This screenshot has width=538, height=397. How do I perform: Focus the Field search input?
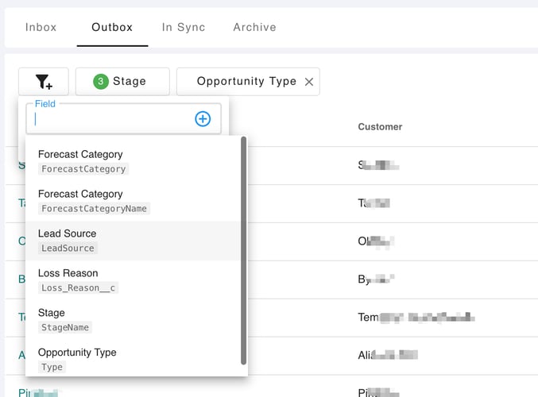coord(111,119)
